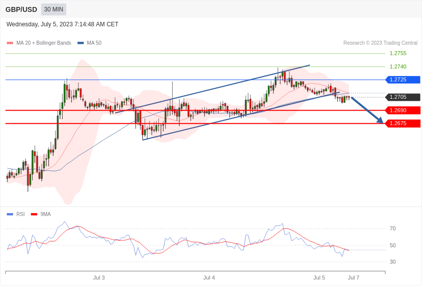The image size is (422, 286).
Task: Click the Jul 7 date axis label
Action: tap(353, 278)
